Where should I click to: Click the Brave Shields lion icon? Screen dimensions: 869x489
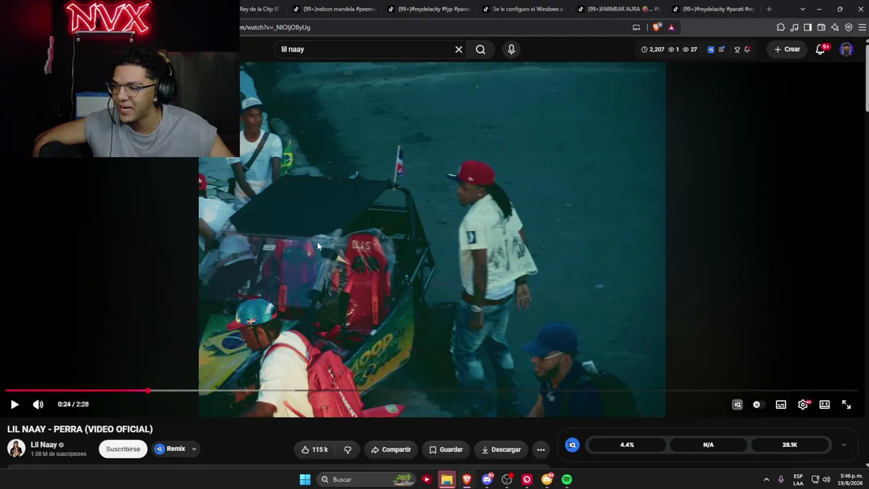click(657, 27)
